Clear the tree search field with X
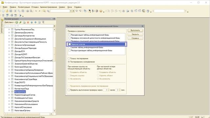Image resolution: width=210 pixels, height=118 pixels. coord(54,26)
